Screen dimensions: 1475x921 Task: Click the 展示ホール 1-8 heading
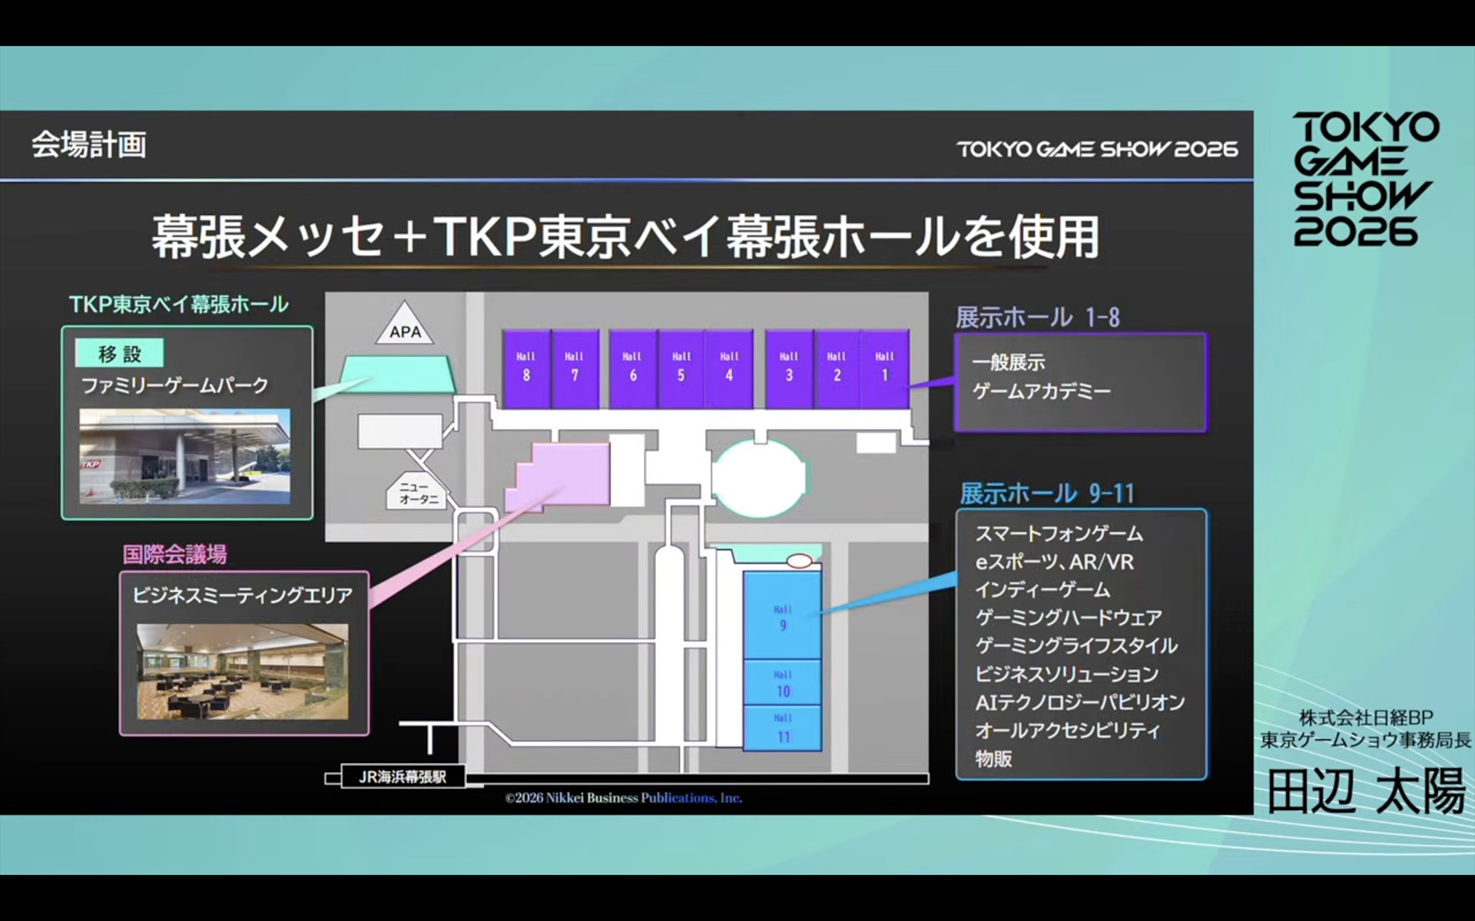point(1037,317)
